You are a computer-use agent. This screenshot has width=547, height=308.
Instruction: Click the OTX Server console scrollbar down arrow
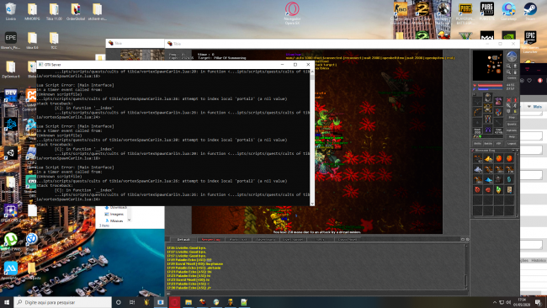[x=312, y=204]
